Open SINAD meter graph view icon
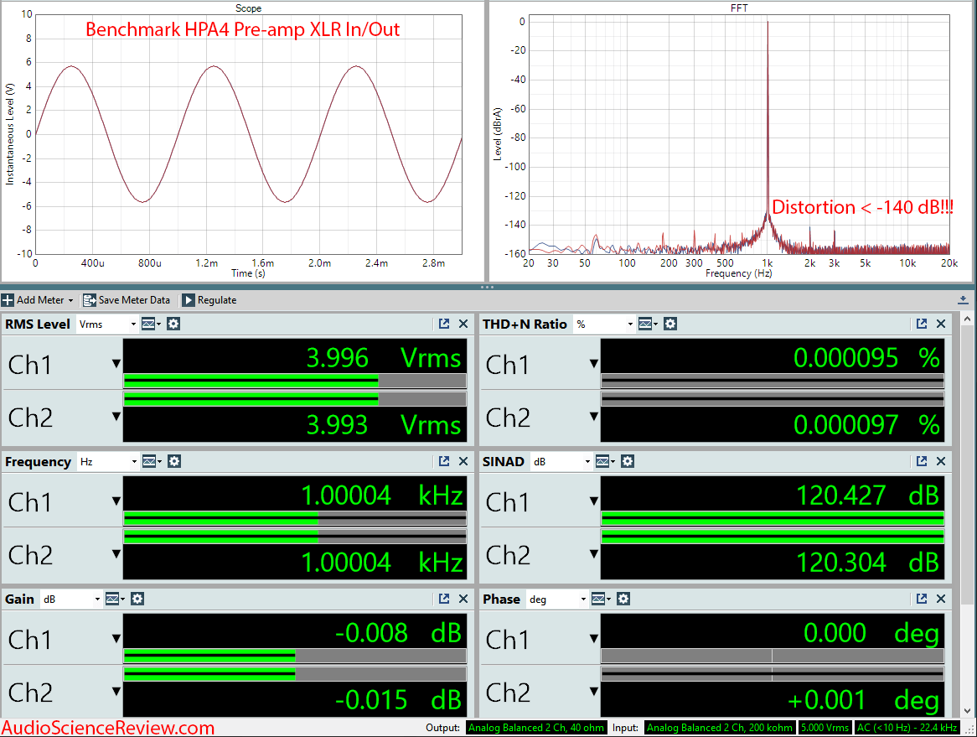This screenshot has width=977, height=737. [x=605, y=461]
